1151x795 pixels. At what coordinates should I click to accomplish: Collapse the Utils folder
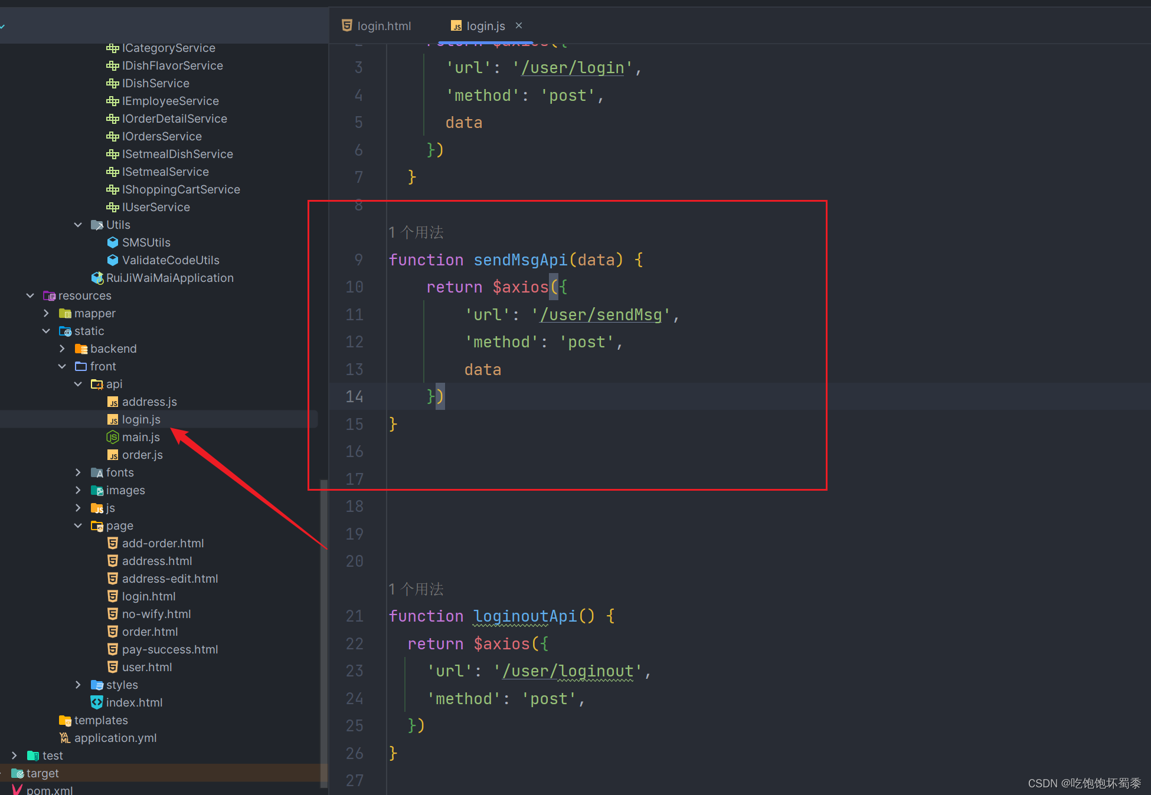(x=78, y=225)
